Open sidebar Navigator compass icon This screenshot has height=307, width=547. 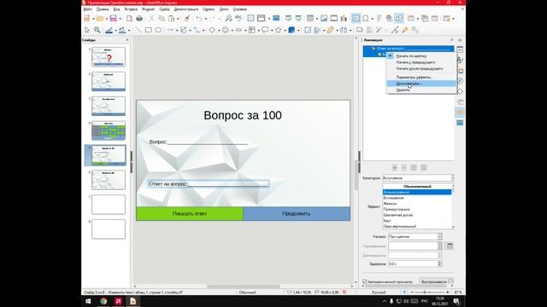(460, 81)
